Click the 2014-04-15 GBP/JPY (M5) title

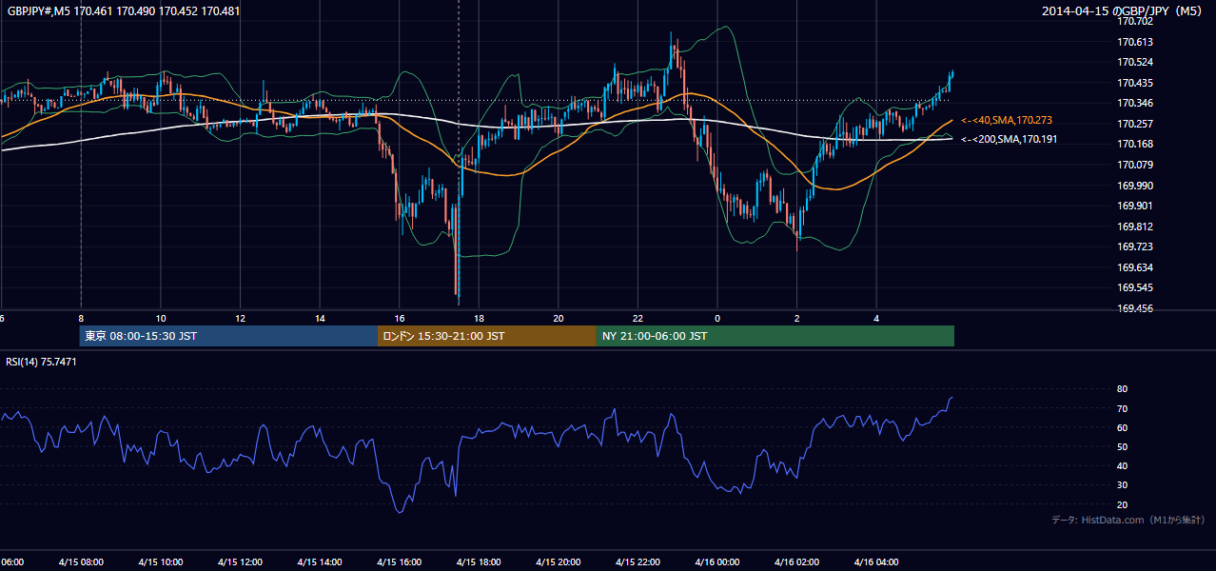pyautogui.click(x=1124, y=11)
